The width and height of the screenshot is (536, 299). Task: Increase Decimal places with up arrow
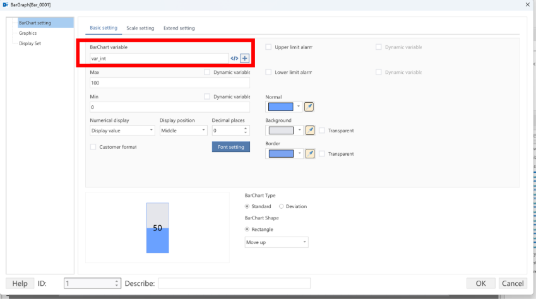point(246,129)
